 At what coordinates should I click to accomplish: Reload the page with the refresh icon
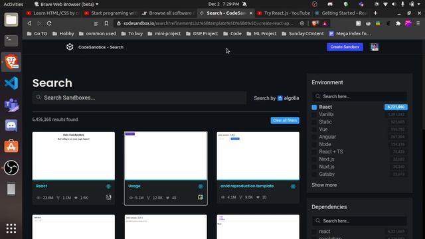pos(49,24)
